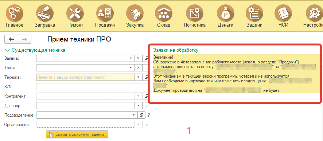323x141 pixels.
Task: Expand the Техника dropdown list
Action: (x=139, y=77)
